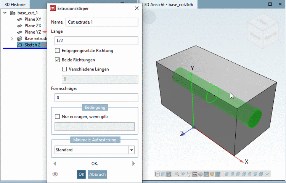Switch to 3D Historie tab
This screenshot has height=183, width=286.
15,4
